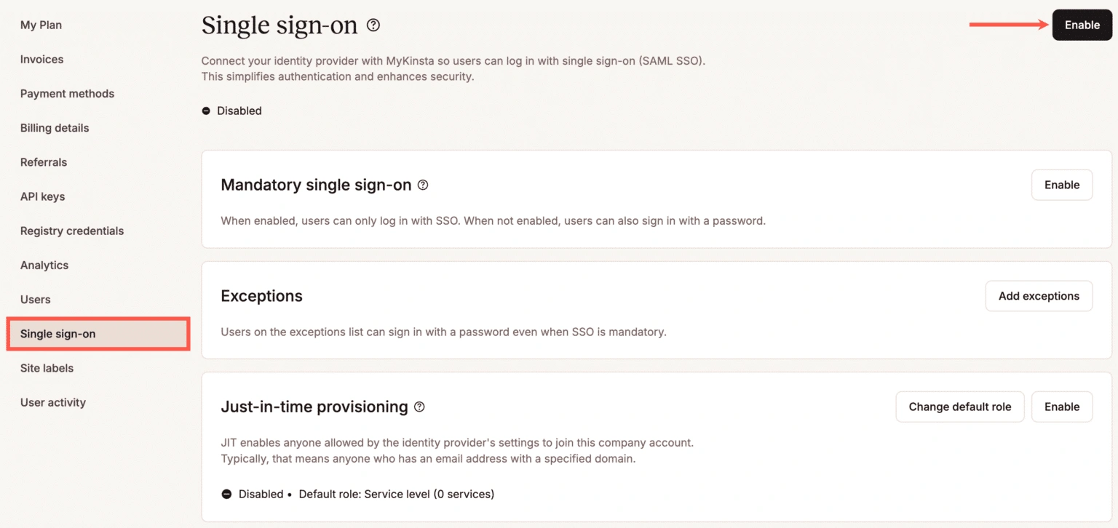View Analytics from sidebar
This screenshot has width=1118, height=528.
click(x=44, y=265)
